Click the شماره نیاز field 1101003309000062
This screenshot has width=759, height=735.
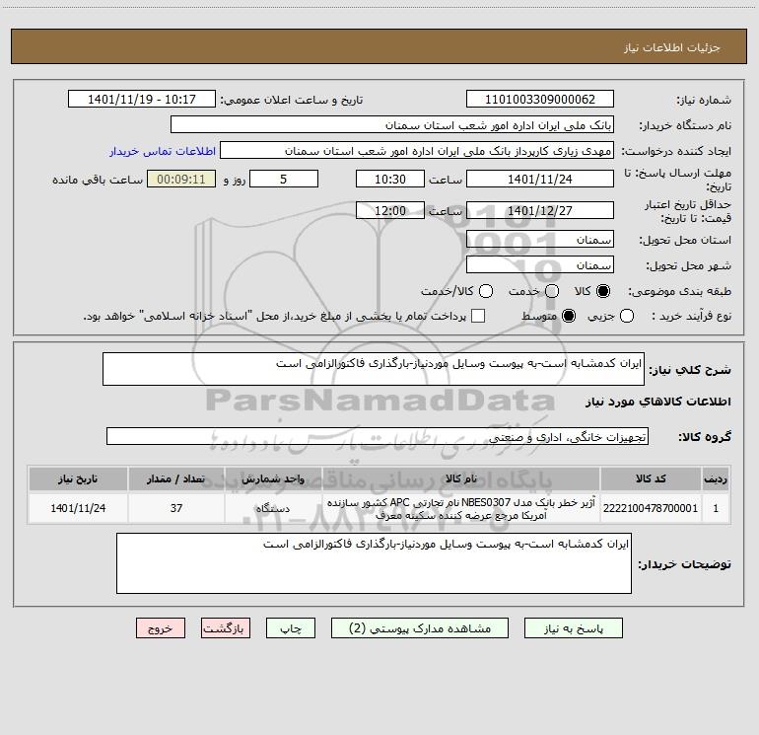[x=540, y=100]
